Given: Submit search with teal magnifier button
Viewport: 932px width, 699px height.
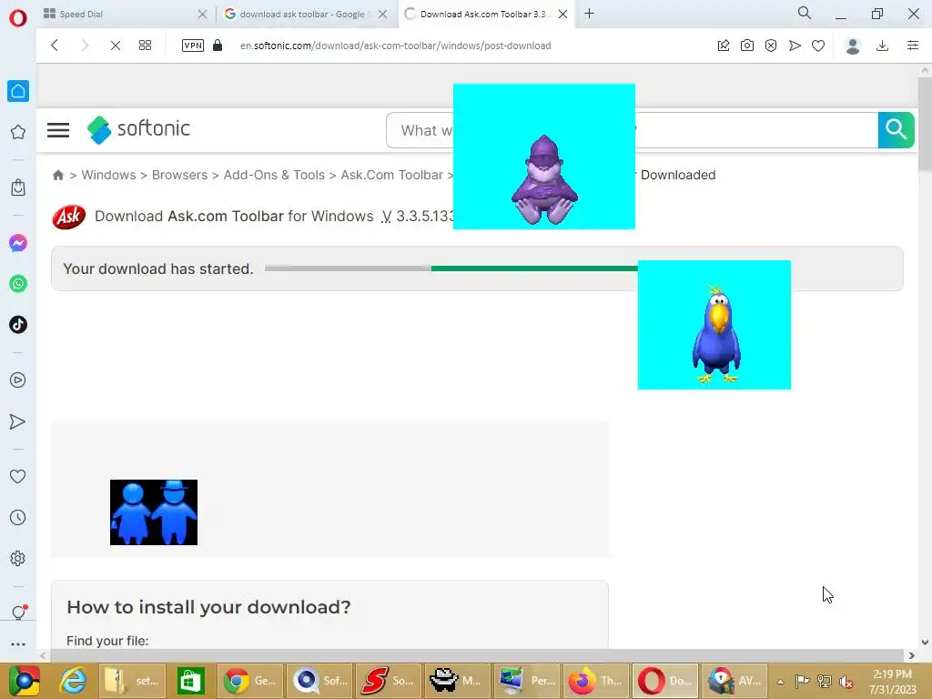Looking at the screenshot, I should [896, 129].
